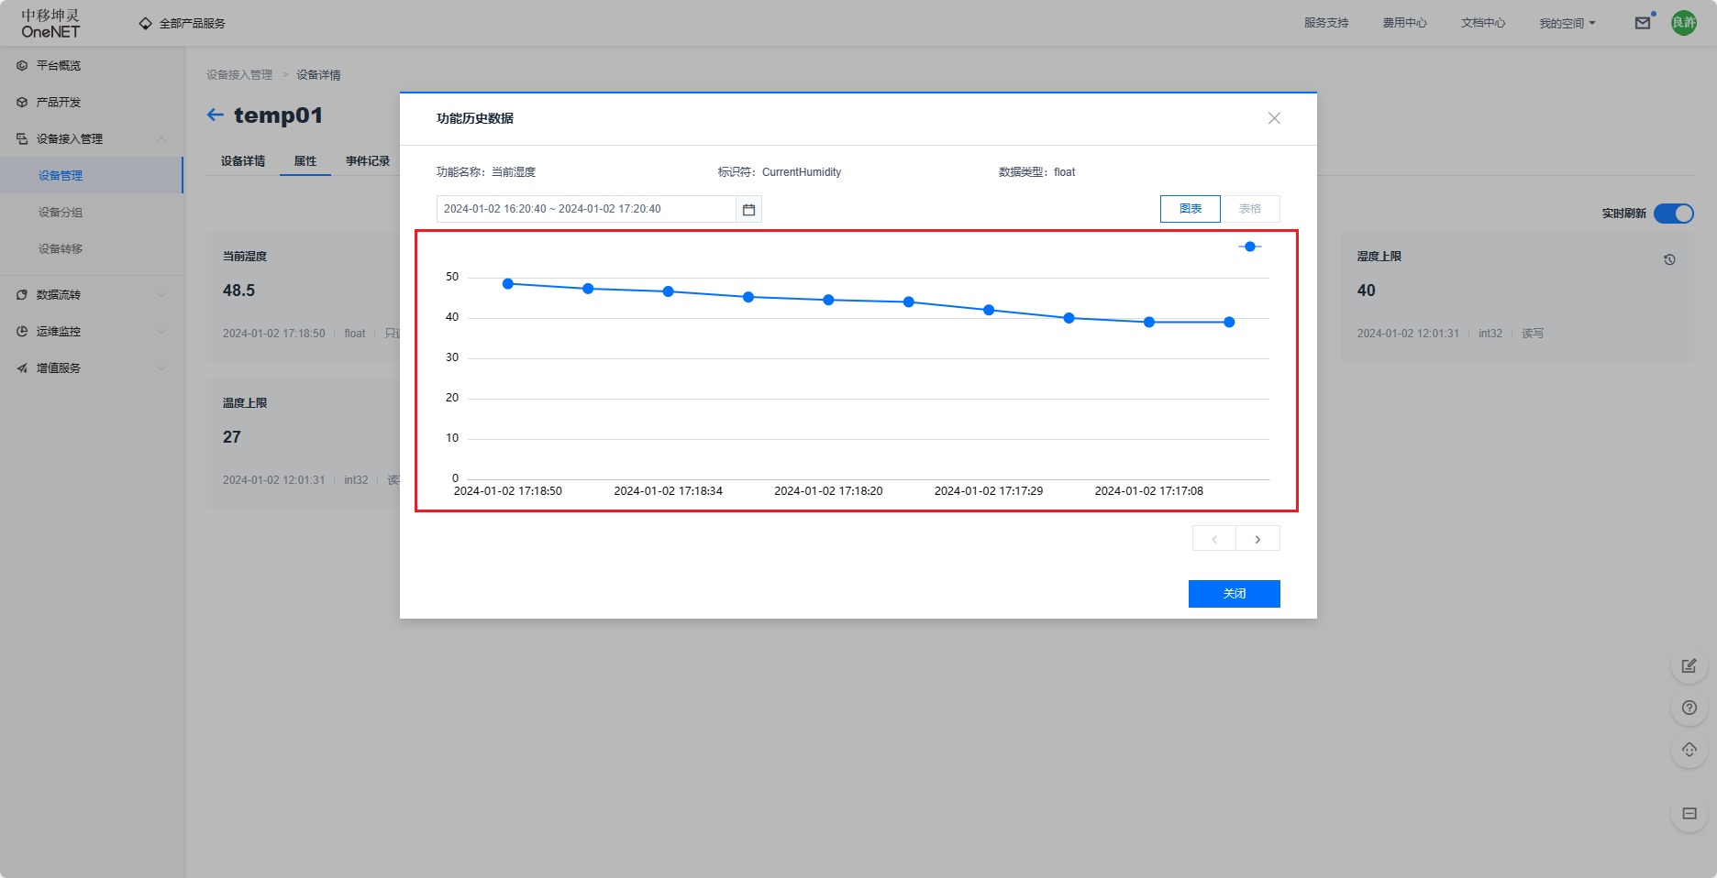Go to next chart page arrow
1717x878 pixels.
(1257, 539)
